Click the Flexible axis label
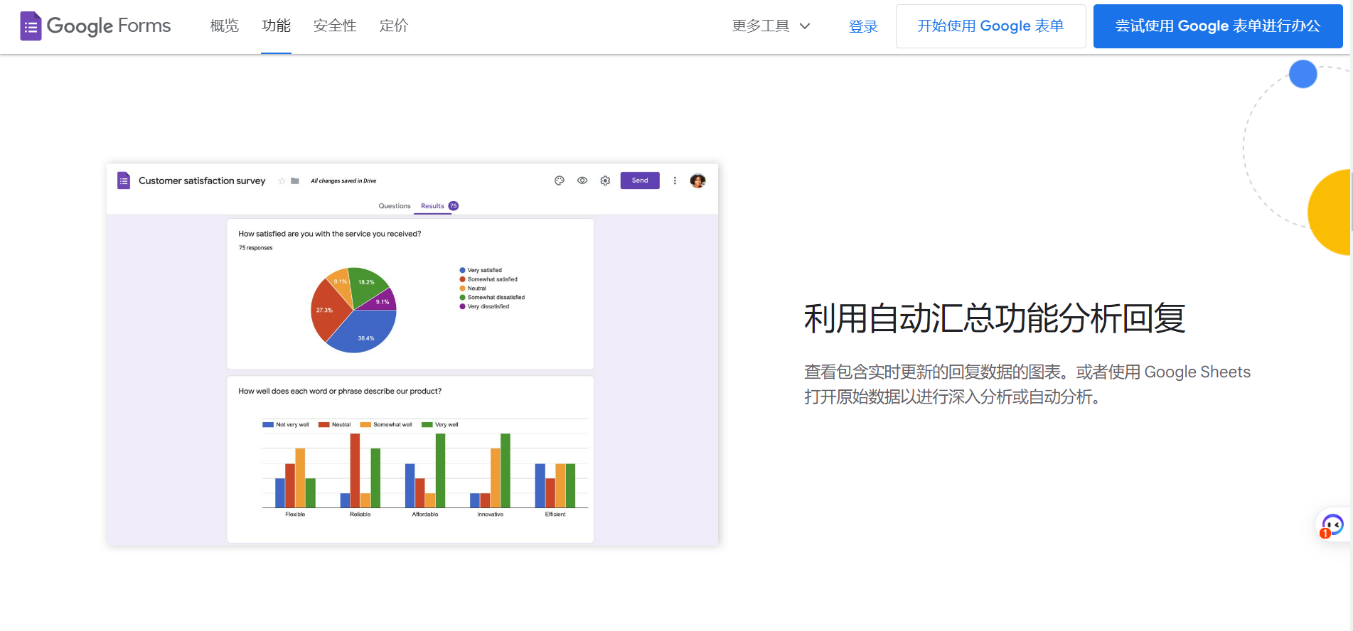The image size is (1353, 631). coord(295,514)
